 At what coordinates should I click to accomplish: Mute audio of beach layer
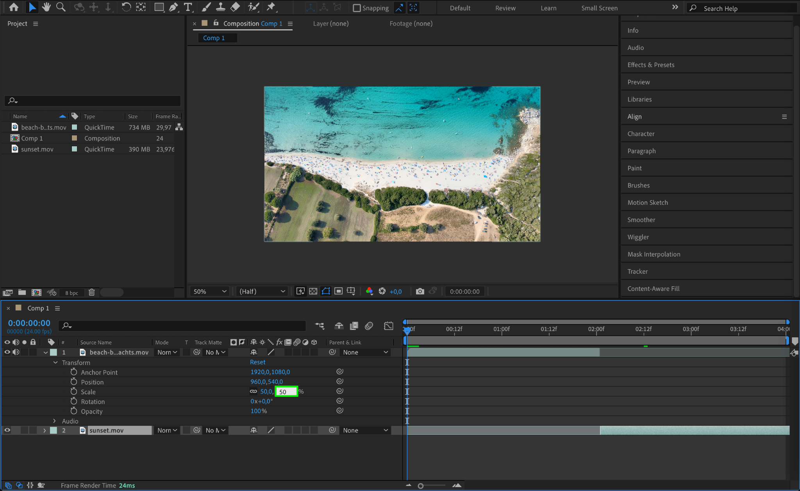pos(16,352)
